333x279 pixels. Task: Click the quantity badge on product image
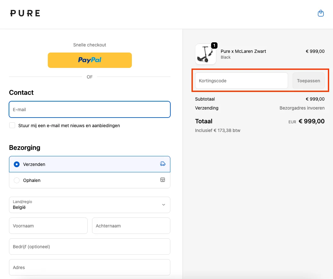click(214, 45)
